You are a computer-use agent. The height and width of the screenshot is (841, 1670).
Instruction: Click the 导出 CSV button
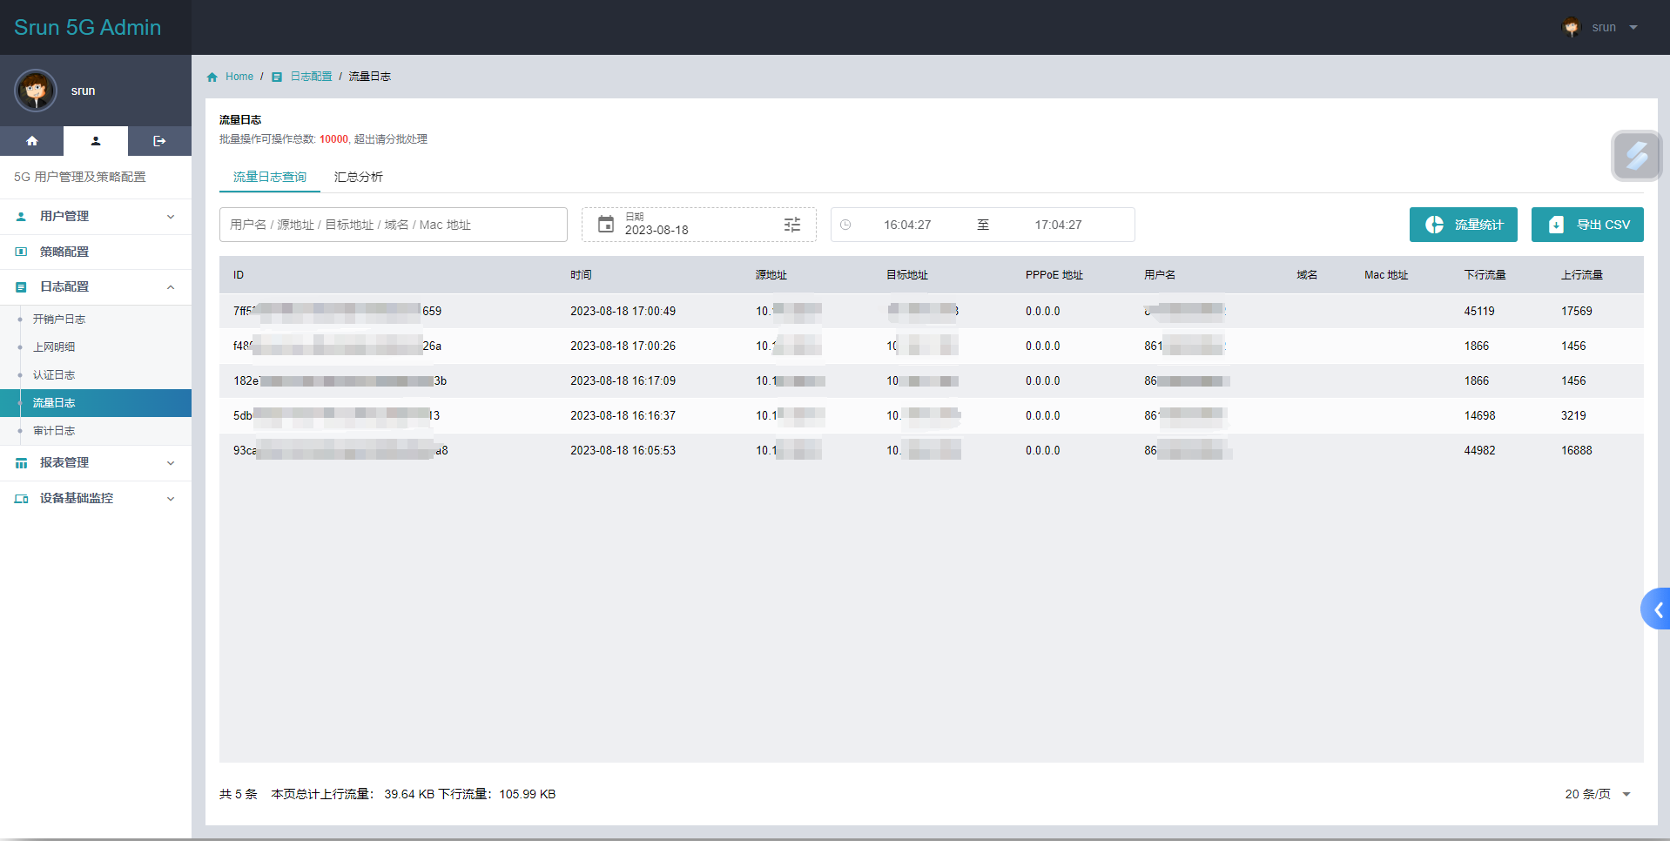pyautogui.click(x=1587, y=225)
